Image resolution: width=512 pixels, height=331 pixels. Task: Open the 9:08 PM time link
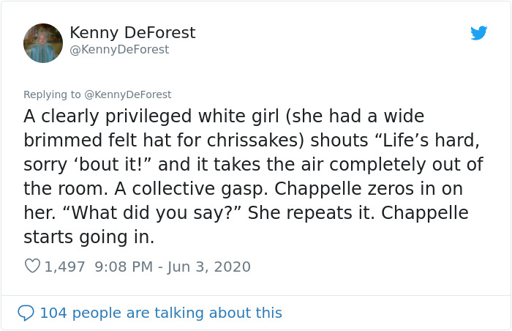[124, 267]
